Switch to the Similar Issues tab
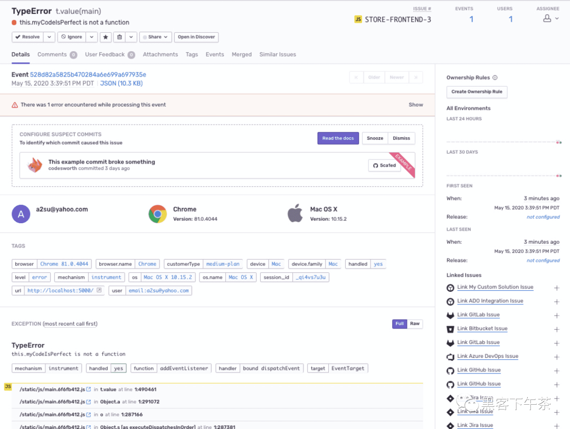The image size is (570, 429). pyautogui.click(x=278, y=54)
